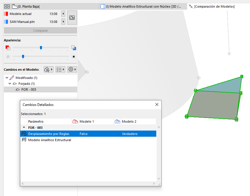
Task: Select the FOR - 003 tree item
Action: pyautogui.click(x=41, y=89)
